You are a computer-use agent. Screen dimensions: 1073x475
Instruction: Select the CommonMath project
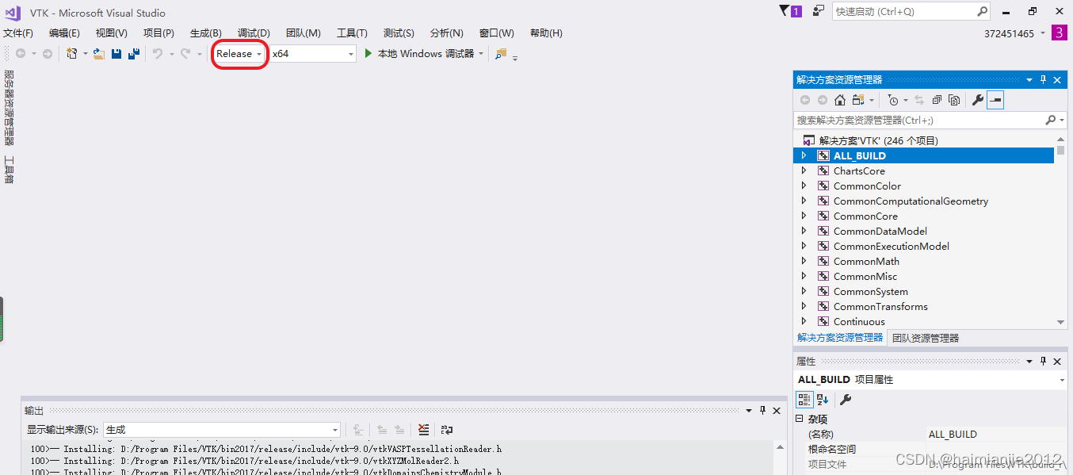coord(866,261)
